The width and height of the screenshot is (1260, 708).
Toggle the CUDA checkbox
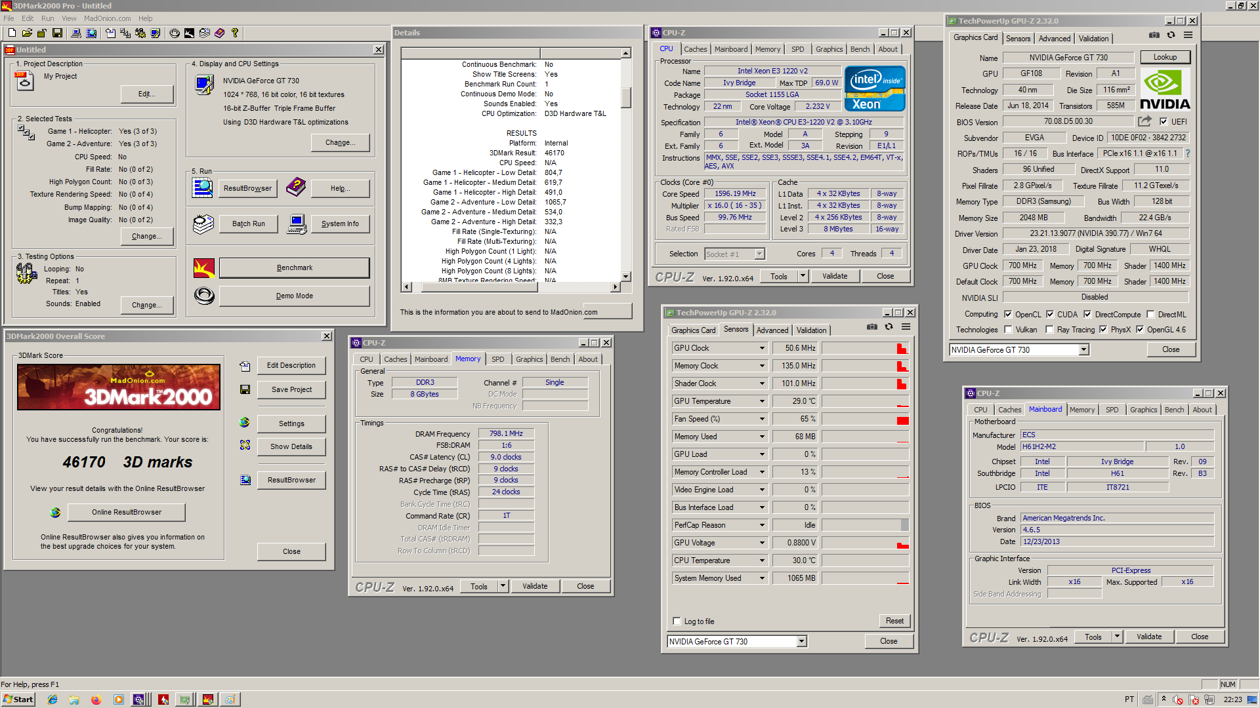pyautogui.click(x=1050, y=315)
